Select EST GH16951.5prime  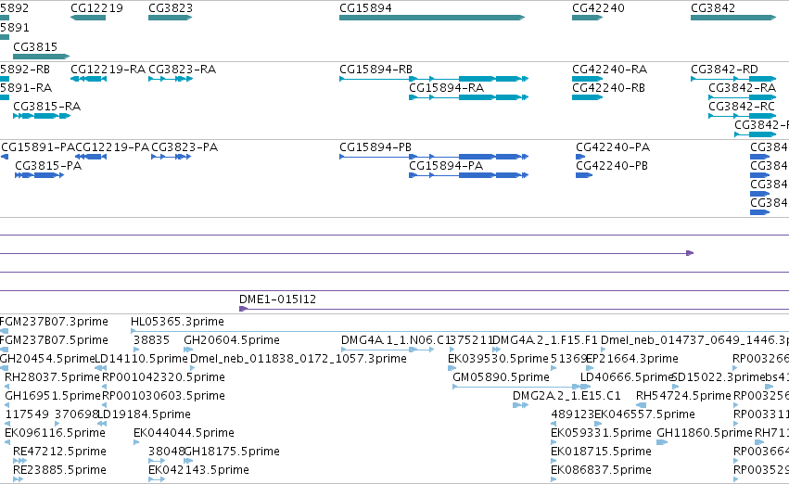tap(53, 396)
